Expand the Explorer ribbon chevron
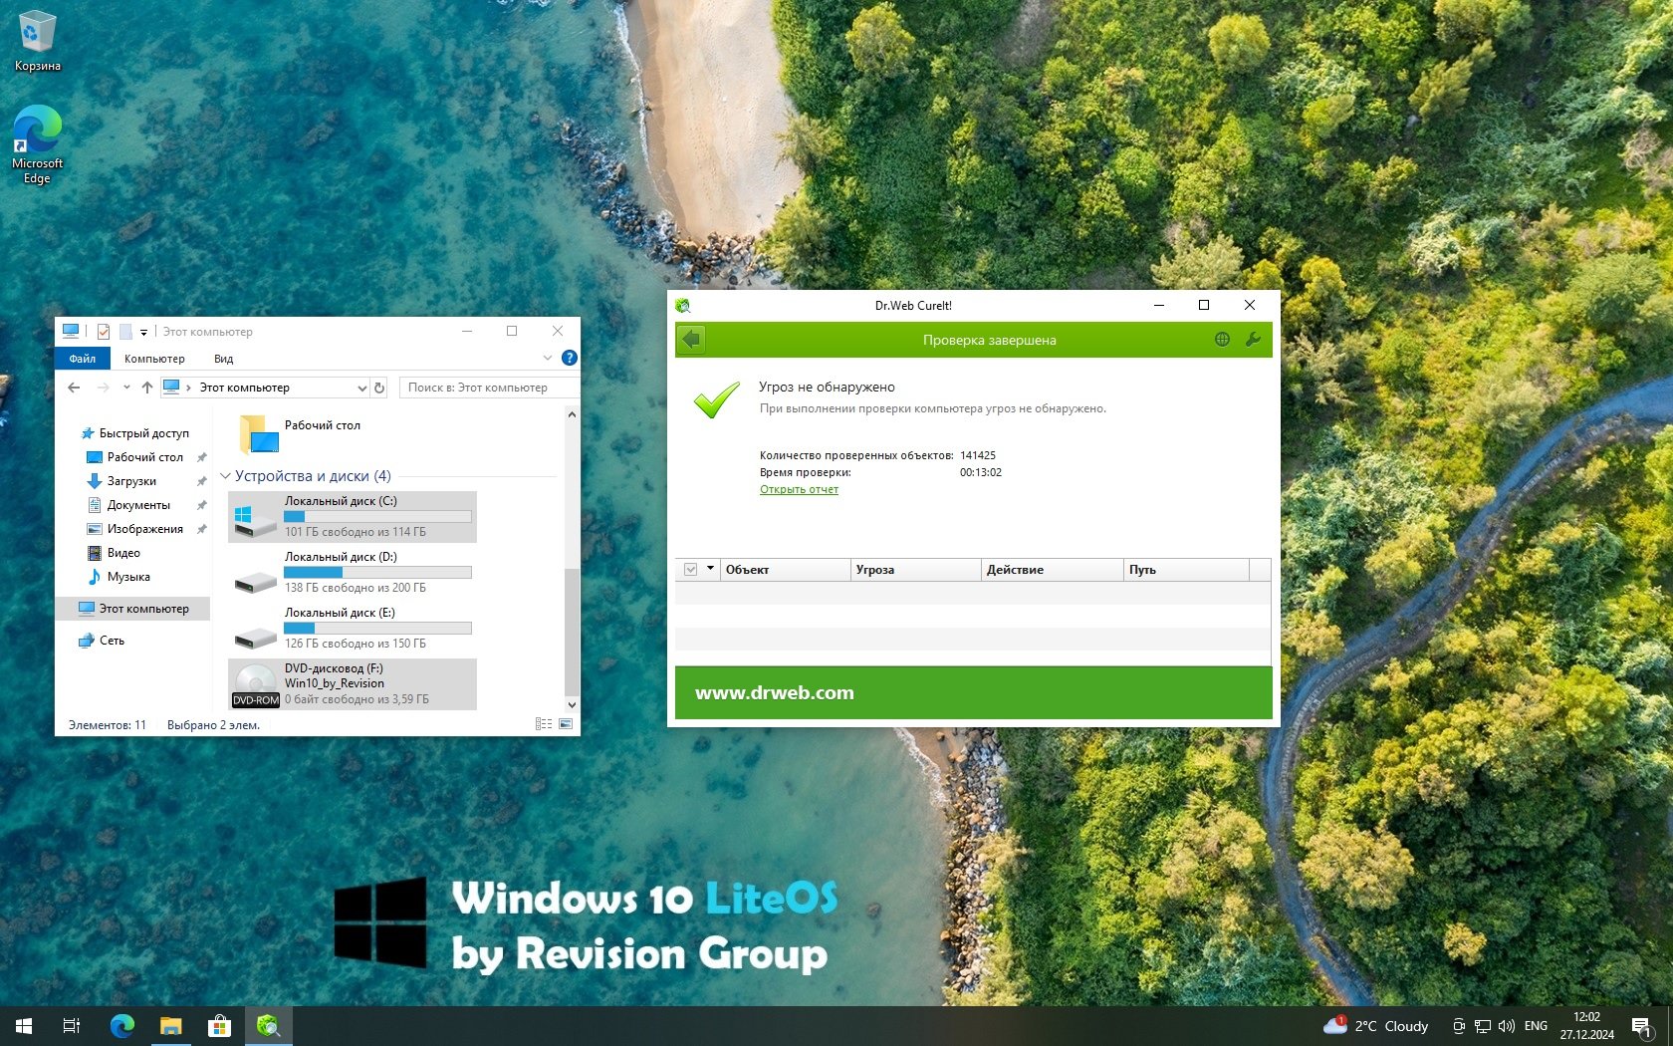 [x=547, y=358]
